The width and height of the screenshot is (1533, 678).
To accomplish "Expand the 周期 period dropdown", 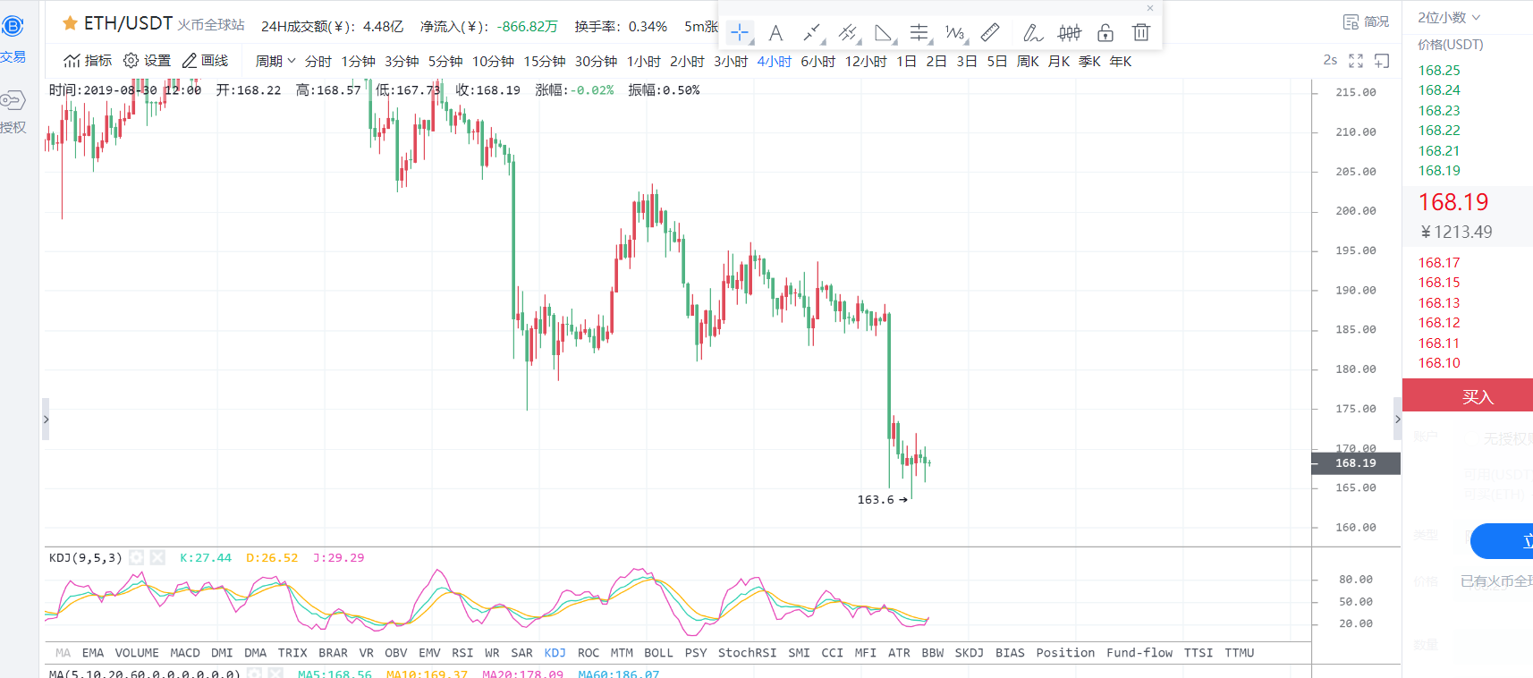I will click(275, 61).
